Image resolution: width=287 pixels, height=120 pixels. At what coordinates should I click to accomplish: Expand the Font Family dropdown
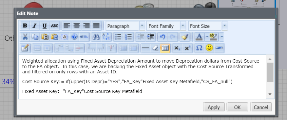[x=166, y=26]
